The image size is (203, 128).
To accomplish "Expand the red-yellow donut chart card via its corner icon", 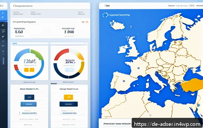I will coord(85,43).
